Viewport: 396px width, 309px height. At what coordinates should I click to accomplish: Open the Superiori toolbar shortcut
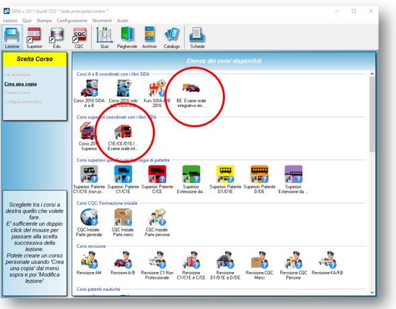[x=34, y=37]
